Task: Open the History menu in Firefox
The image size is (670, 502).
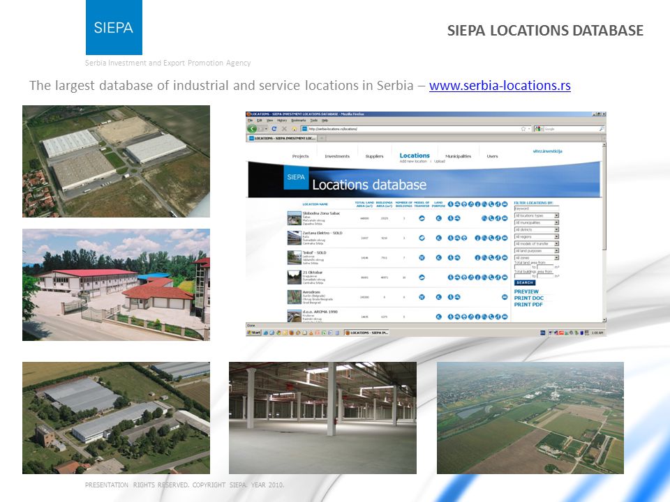Action: 282,121
